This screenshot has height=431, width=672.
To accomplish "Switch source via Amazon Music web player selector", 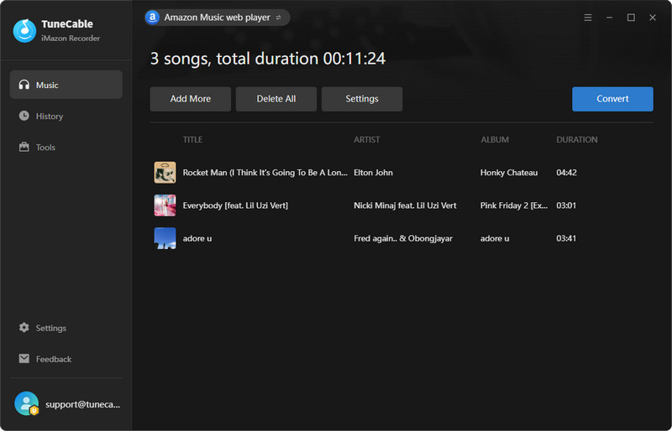I will coord(218,18).
